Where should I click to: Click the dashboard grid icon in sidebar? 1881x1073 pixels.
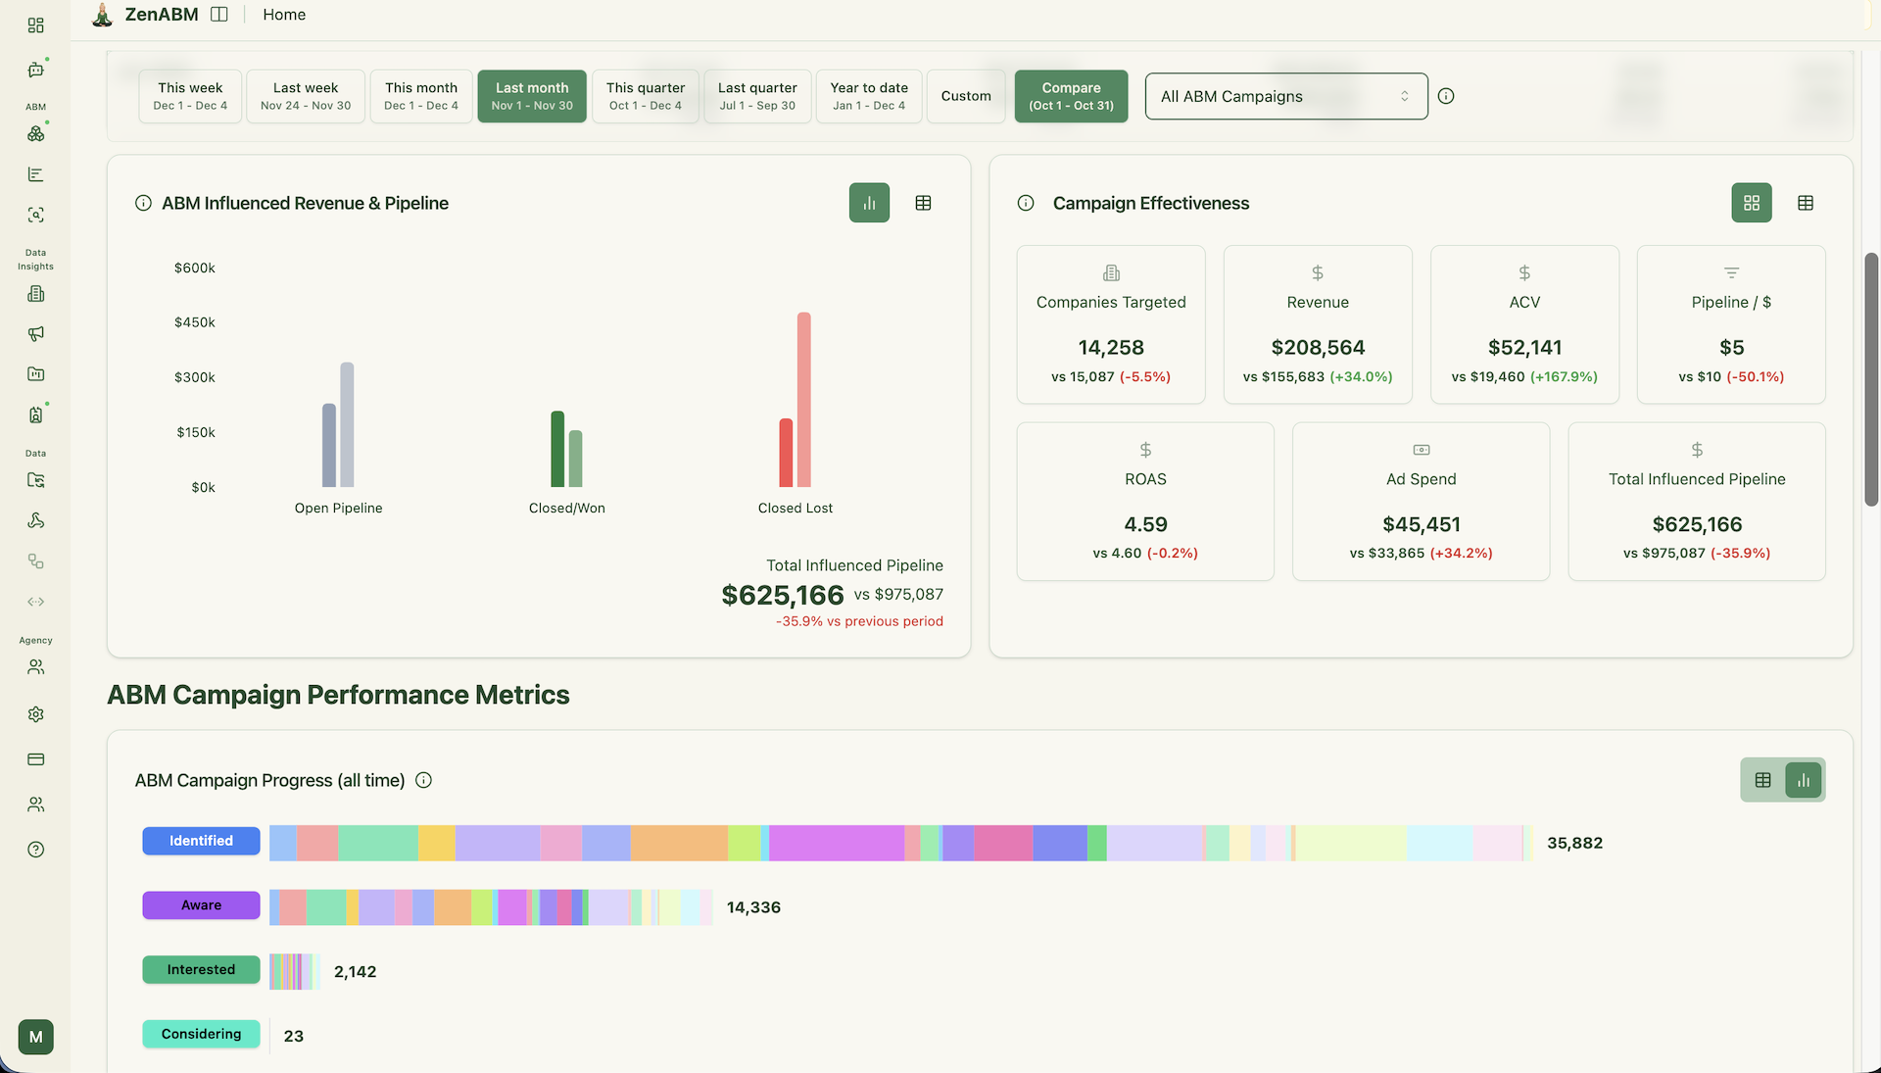coord(36,25)
